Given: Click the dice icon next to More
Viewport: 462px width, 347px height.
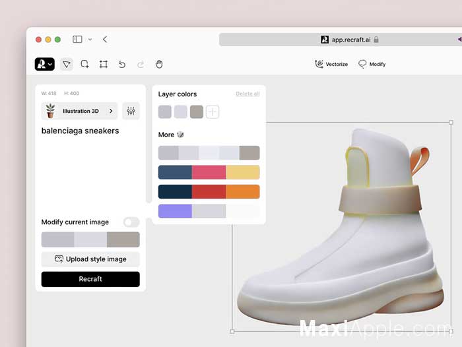Looking at the screenshot, I should click(x=180, y=135).
